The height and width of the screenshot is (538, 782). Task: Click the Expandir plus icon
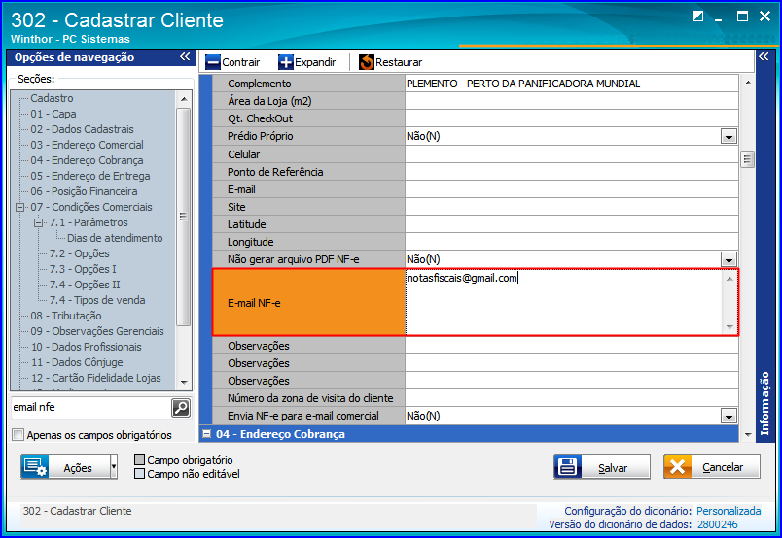(x=286, y=62)
